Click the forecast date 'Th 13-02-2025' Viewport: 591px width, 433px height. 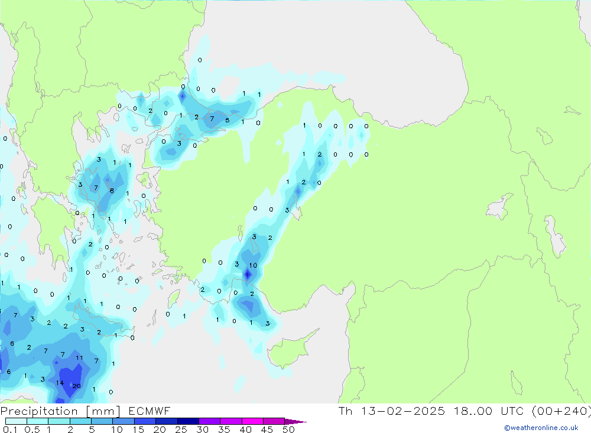[x=391, y=411]
